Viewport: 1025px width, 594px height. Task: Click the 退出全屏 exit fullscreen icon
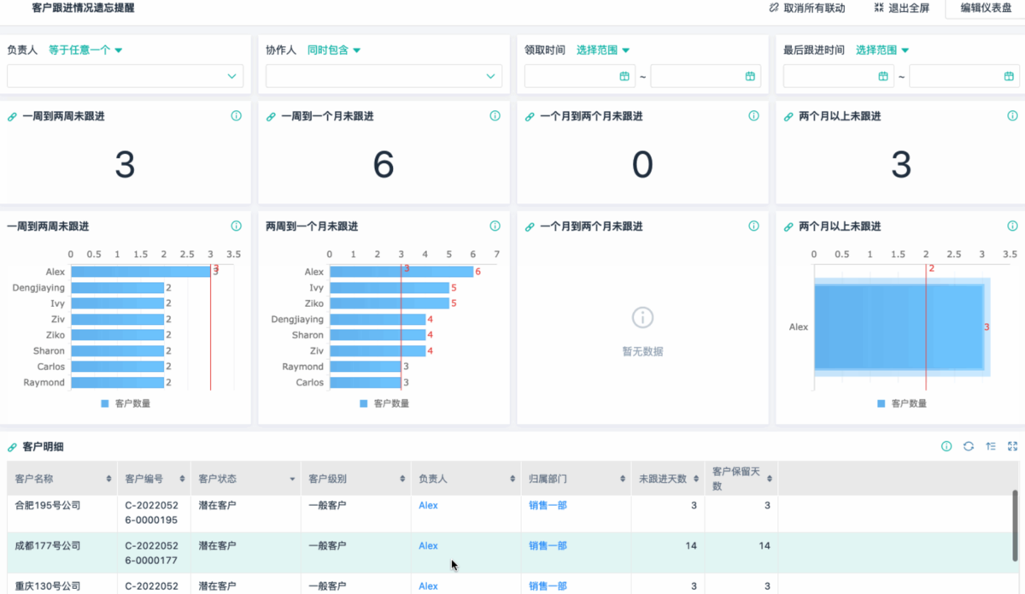click(x=879, y=8)
